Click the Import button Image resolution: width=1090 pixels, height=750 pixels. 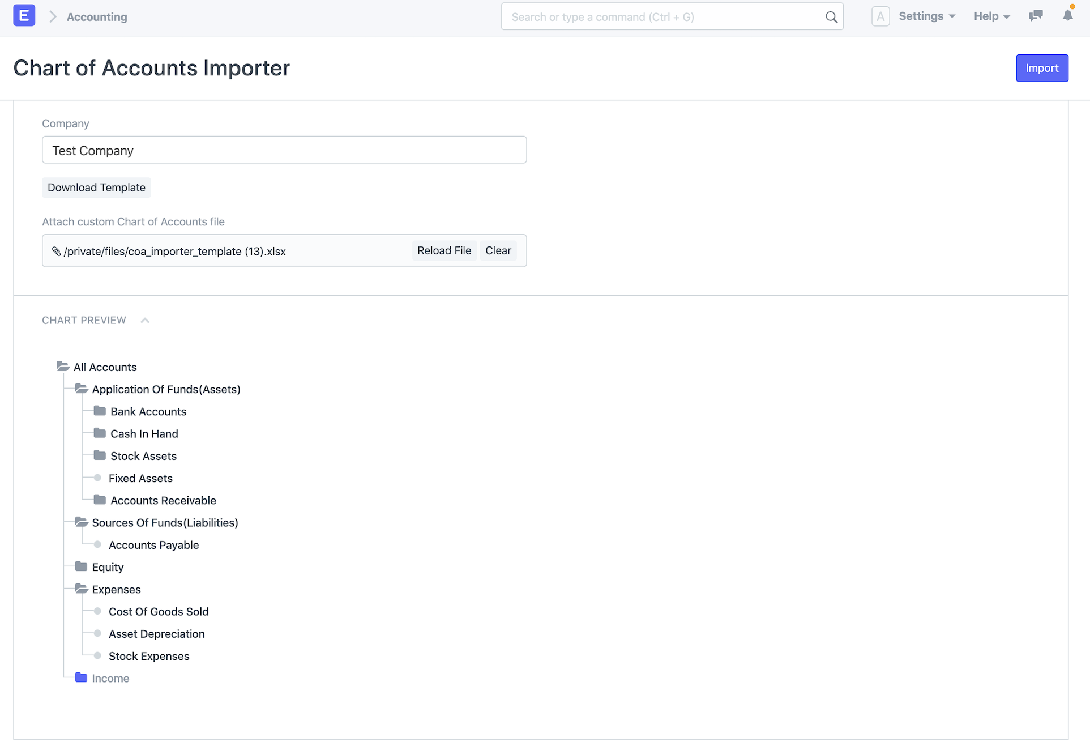click(x=1043, y=68)
